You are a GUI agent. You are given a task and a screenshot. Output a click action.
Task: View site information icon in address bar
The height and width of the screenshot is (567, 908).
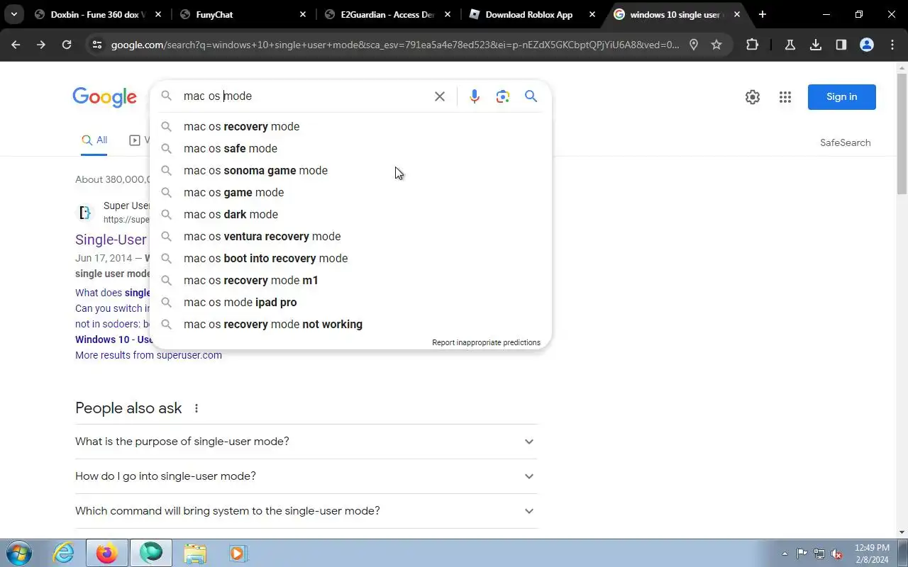coord(97,45)
